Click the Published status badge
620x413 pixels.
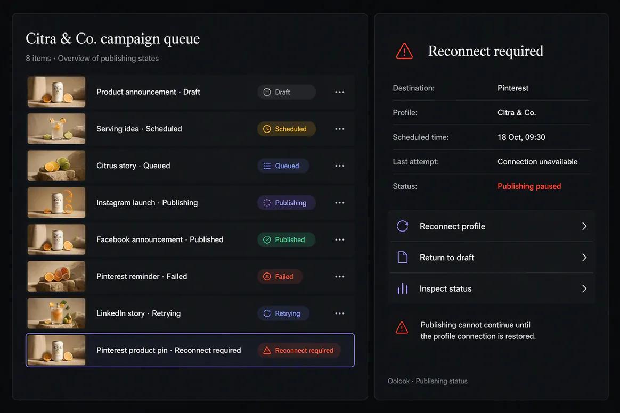pos(286,239)
